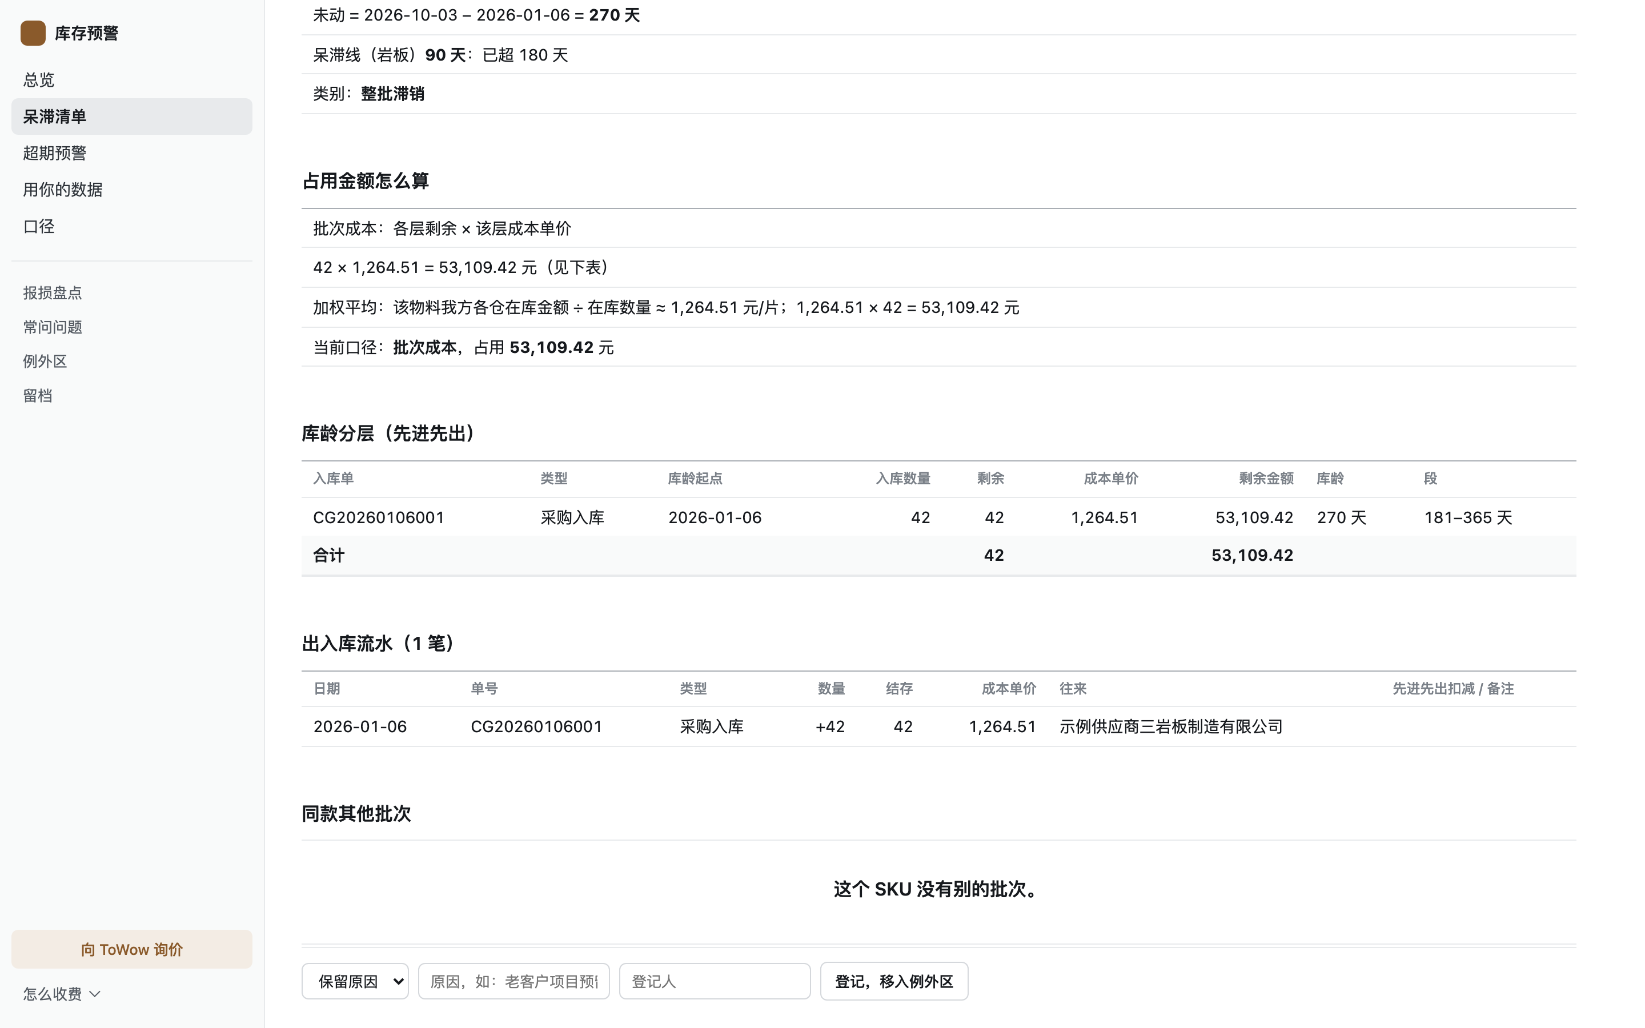Focus the 登记人 input field
1645x1028 pixels.
(715, 981)
